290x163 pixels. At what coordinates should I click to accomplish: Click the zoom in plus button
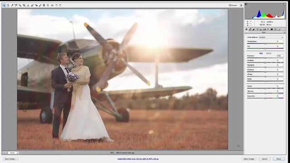click(x=6, y=153)
